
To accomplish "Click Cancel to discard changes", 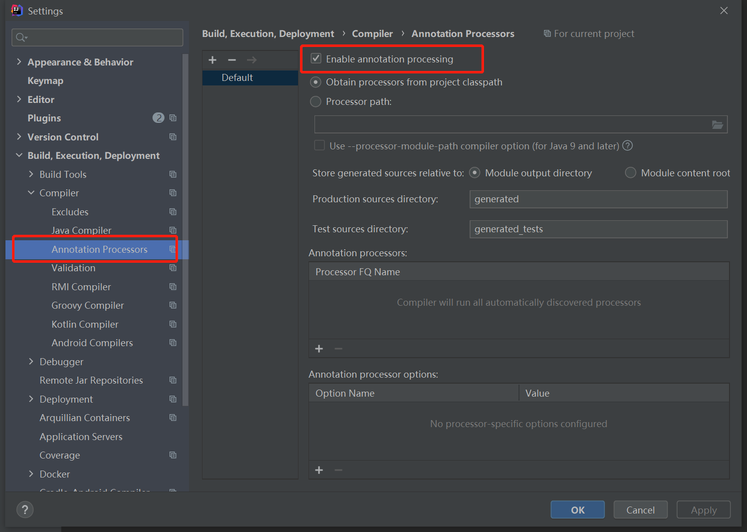I will click(x=640, y=510).
